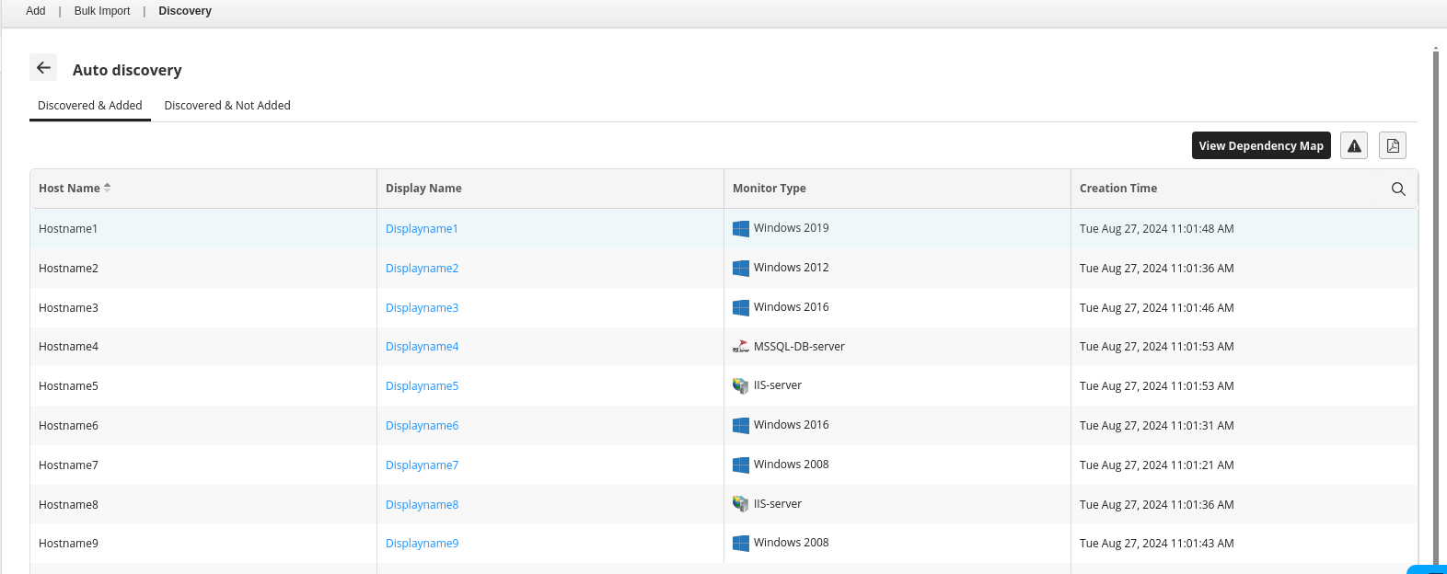Viewport: 1447px width, 574px height.
Task: Open table search with magnifier icon
Action: coord(1398,189)
